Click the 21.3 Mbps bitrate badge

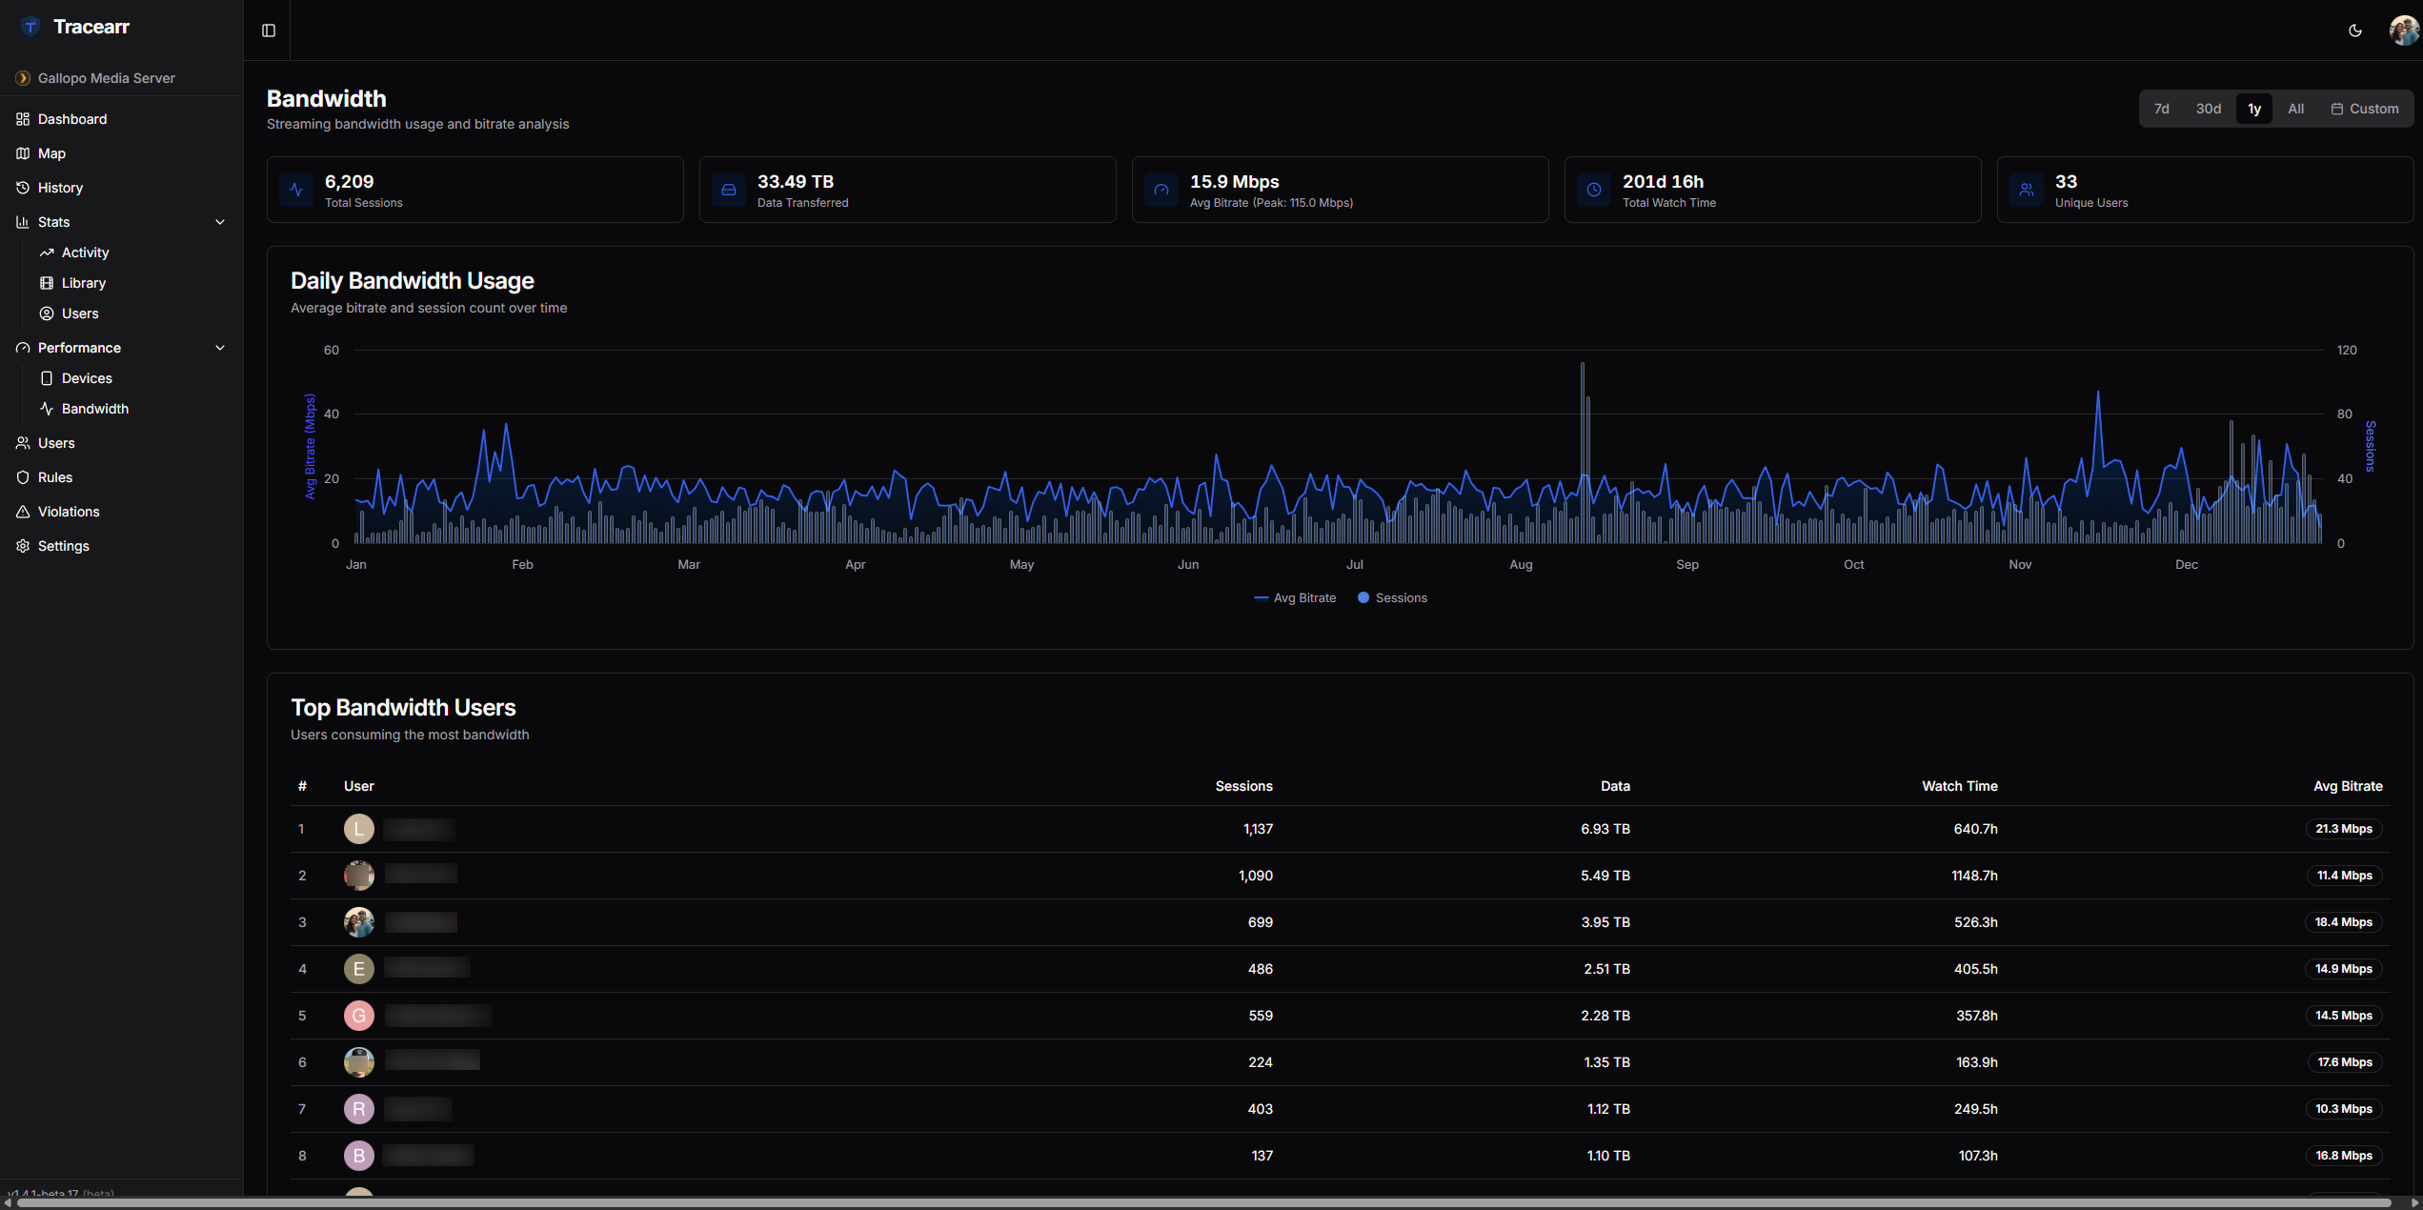click(2344, 829)
